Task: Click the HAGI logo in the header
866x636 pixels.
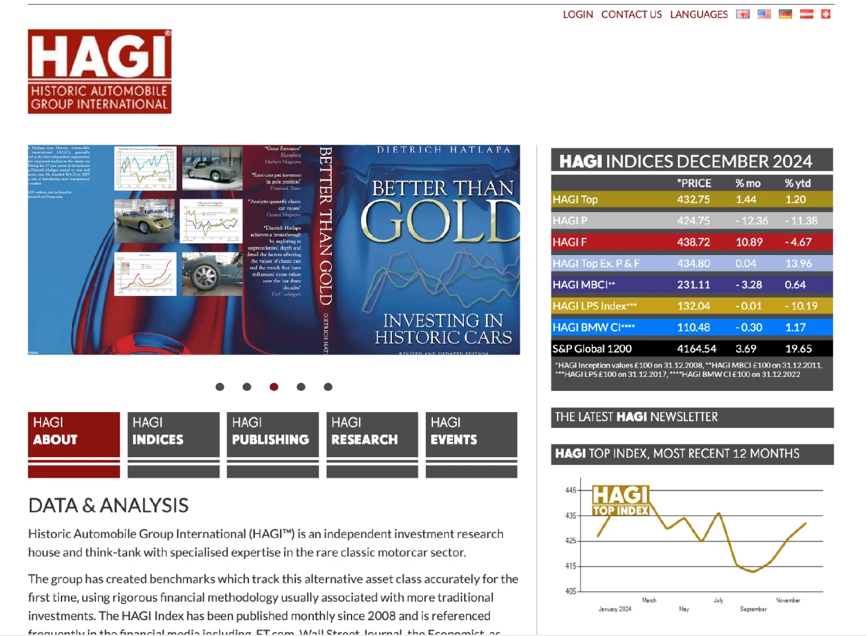Action: 99,72
